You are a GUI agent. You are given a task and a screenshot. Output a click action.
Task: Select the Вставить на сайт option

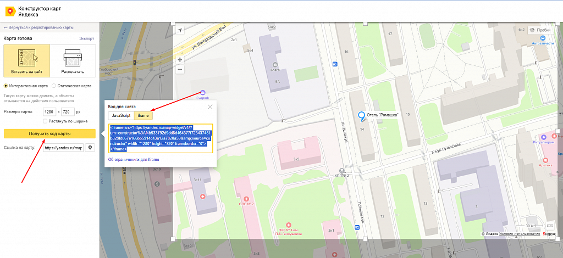pos(26,60)
